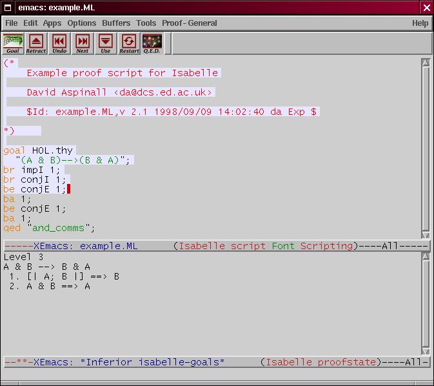The width and height of the screenshot is (434, 386).
Task: Undo the last proof step via toolbar
Action: tap(59, 43)
